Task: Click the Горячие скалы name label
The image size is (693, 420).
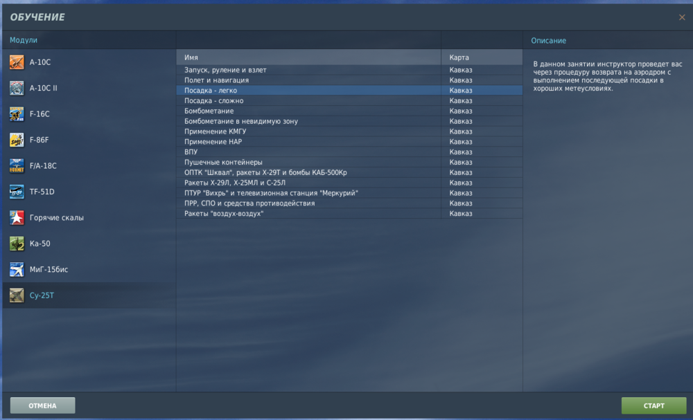Action: [x=57, y=217]
